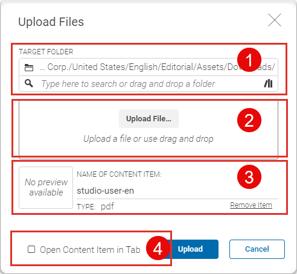Click the NAME OF CONTENT ITEM label

pyautogui.click(x=119, y=174)
